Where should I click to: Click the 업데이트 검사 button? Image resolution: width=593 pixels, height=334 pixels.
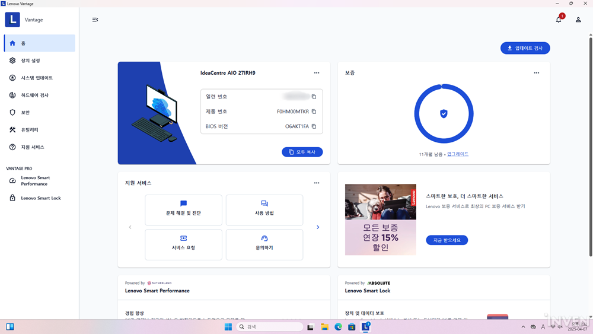(525, 48)
